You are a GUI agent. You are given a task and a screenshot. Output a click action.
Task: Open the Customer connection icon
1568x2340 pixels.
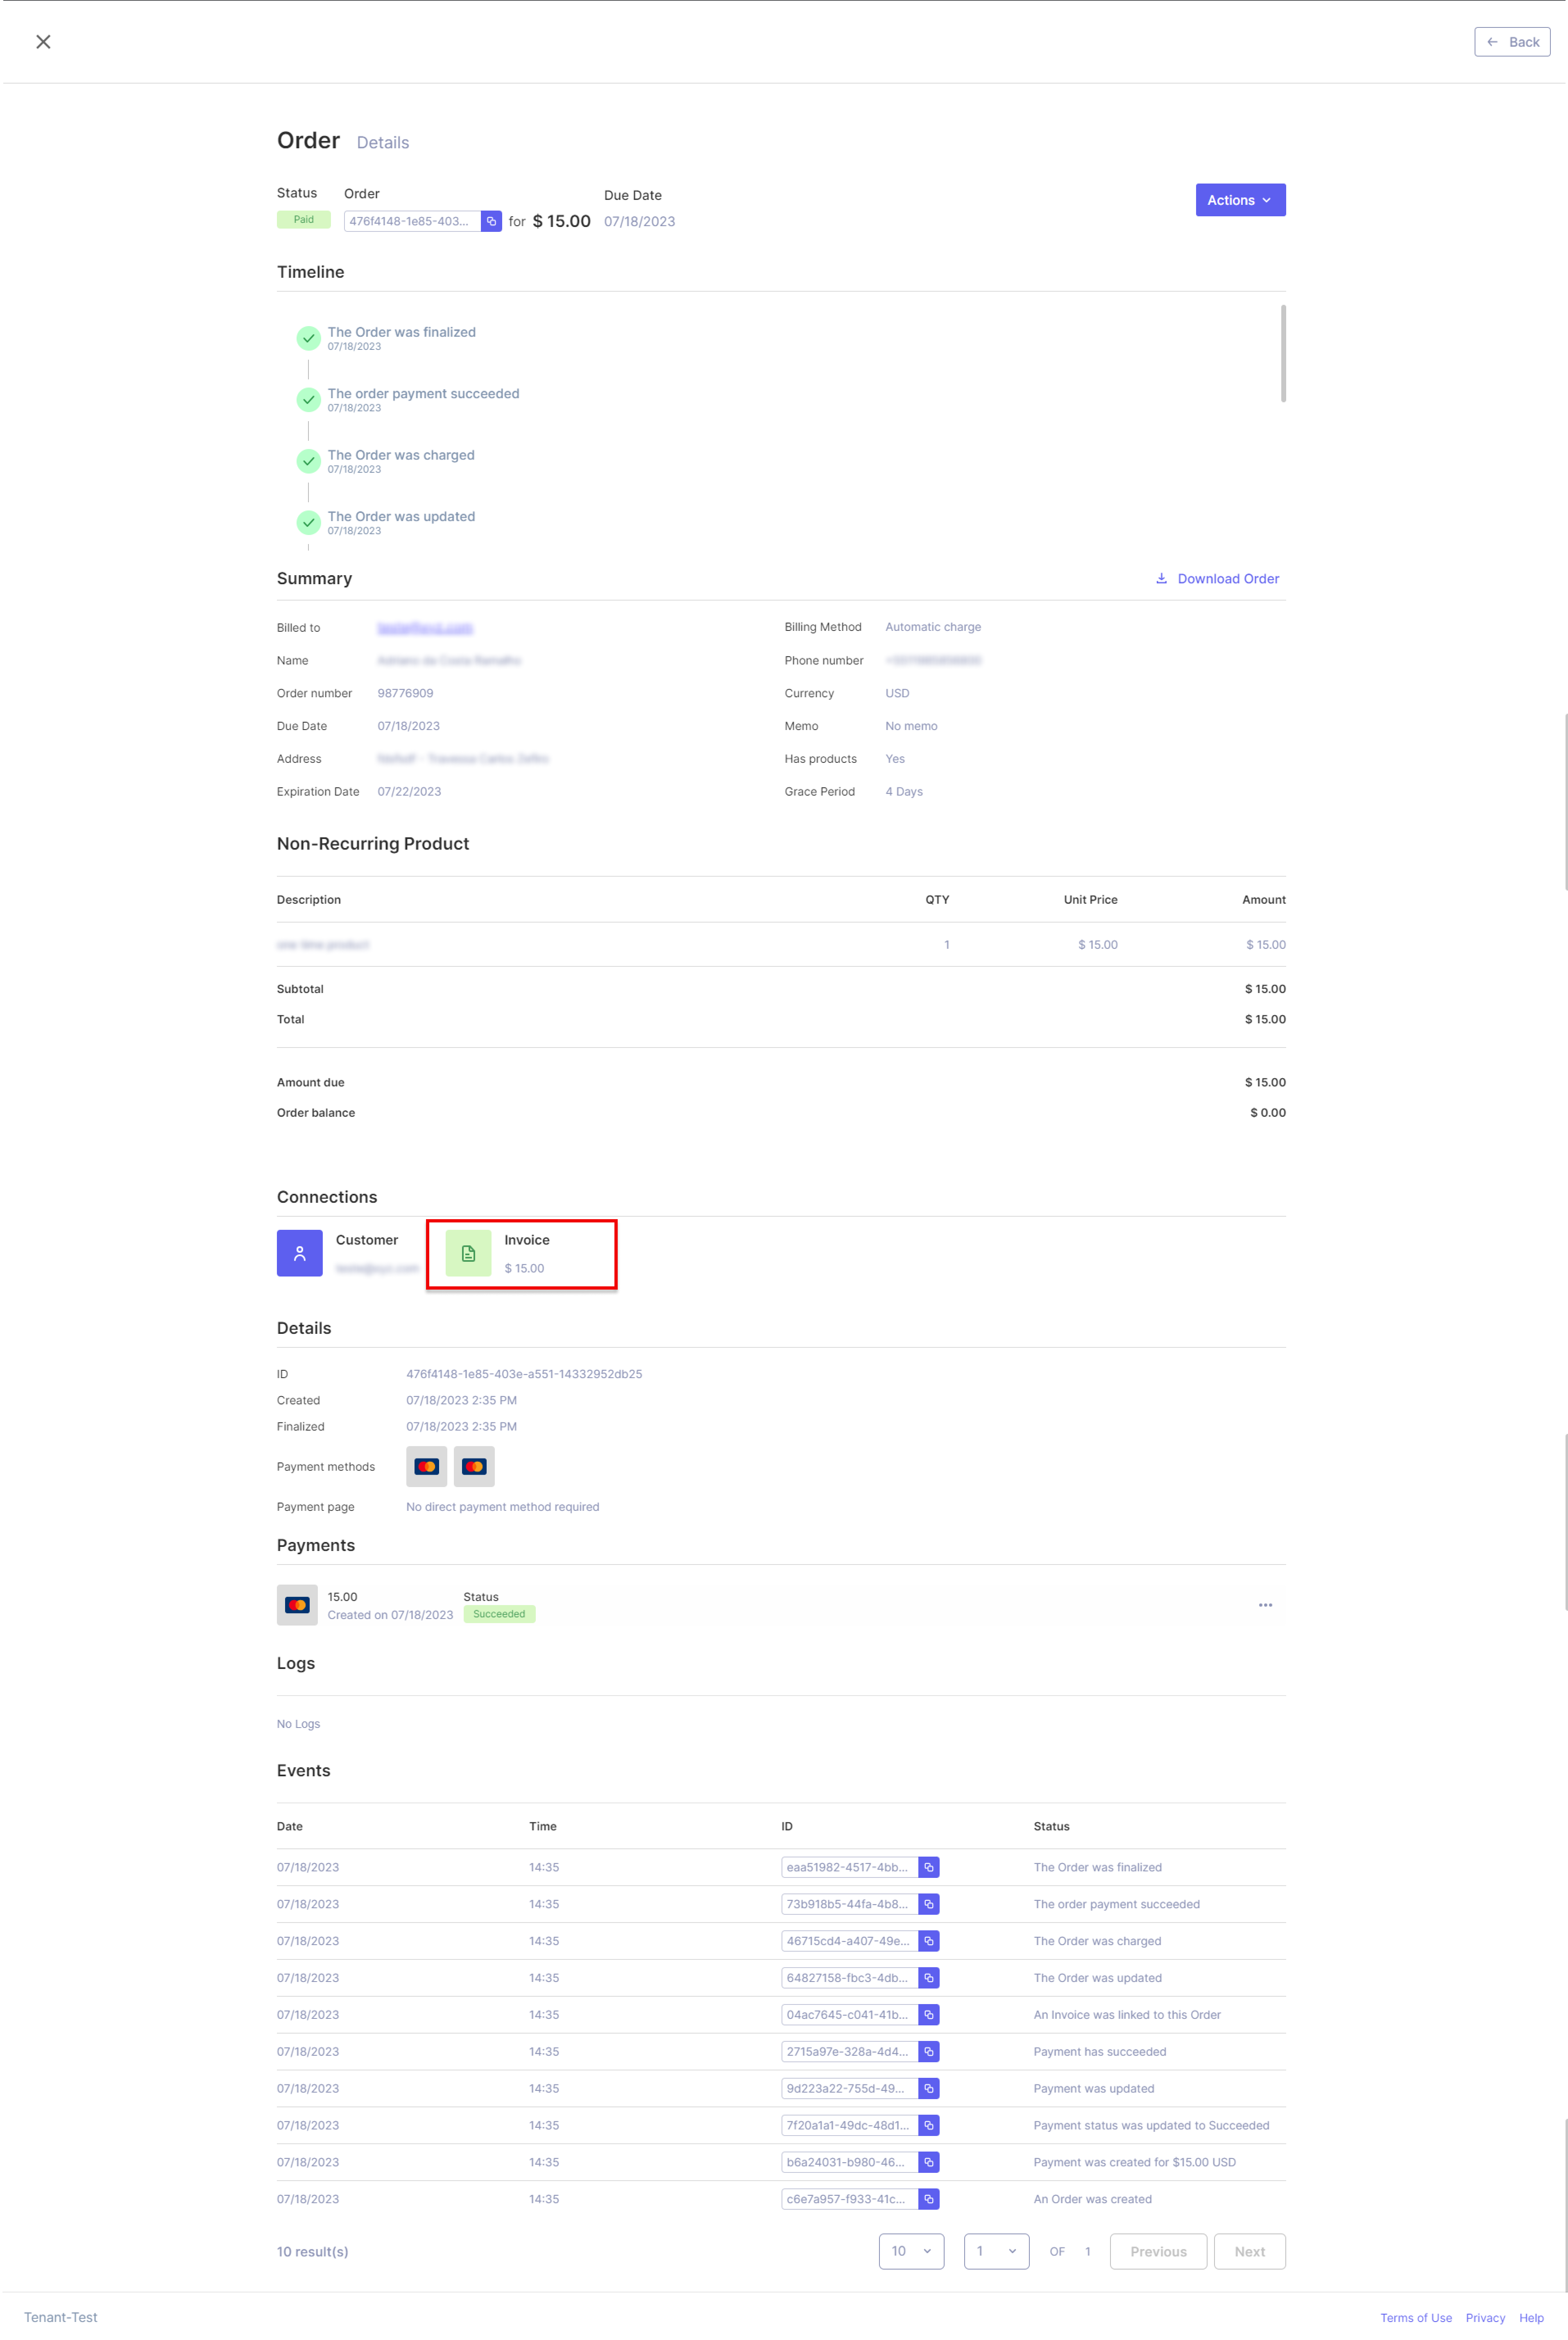tap(299, 1253)
